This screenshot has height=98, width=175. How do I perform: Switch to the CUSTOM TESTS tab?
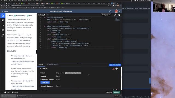coord(53,65)
